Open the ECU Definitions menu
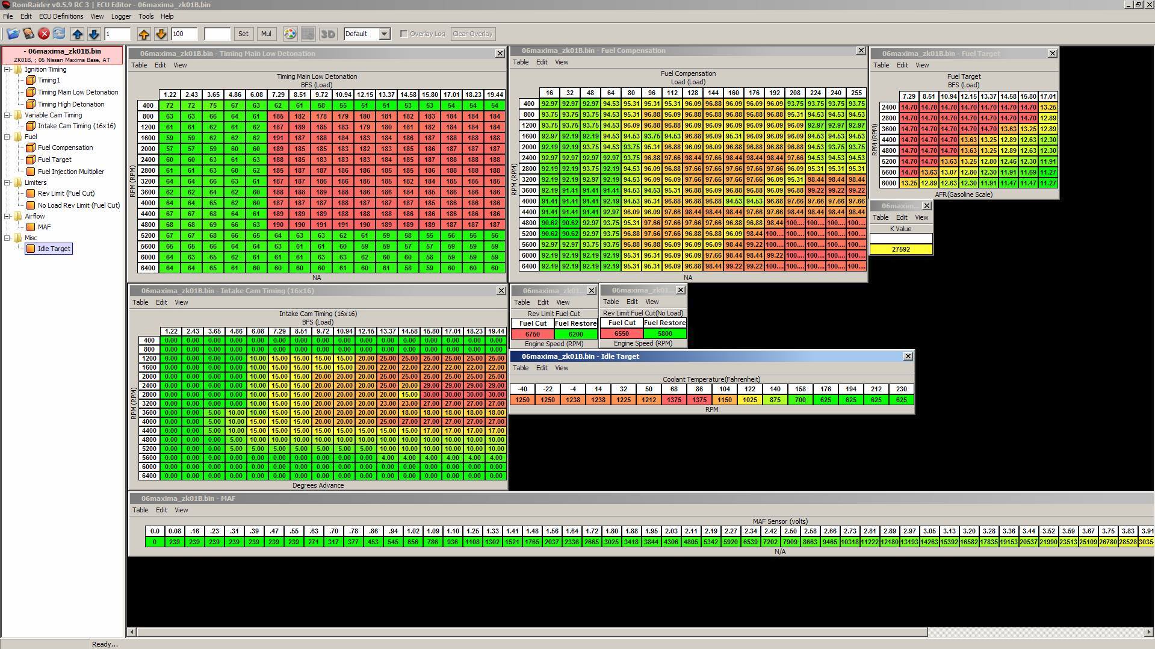The image size is (1155, 649). point(61,16)
